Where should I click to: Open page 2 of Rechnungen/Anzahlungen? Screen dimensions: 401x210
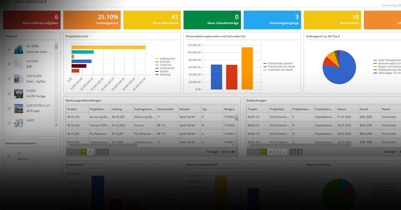90,152
